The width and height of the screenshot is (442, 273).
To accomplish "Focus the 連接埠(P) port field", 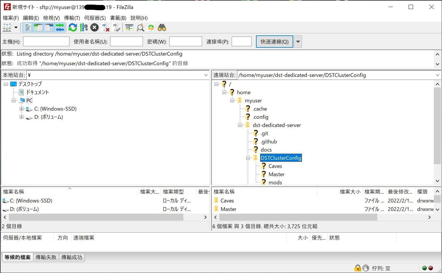I will (242, 42).
